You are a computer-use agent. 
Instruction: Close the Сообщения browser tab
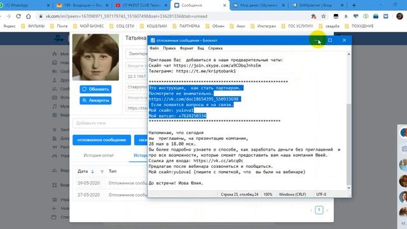pos(224,5)
